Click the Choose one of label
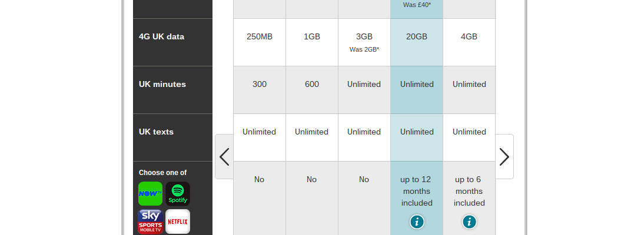The height and width of the screenshot is (235, 641). click(x=162, y=173)
